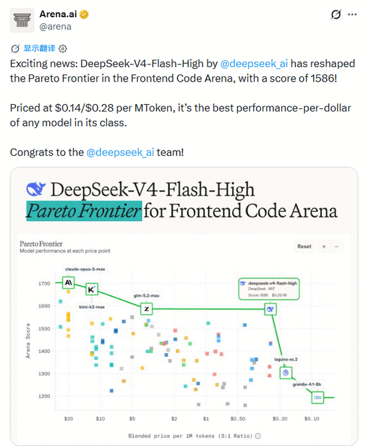The image size is (365, 446).
Task: Click the @arena handle text
Action: tap(56, 27)
